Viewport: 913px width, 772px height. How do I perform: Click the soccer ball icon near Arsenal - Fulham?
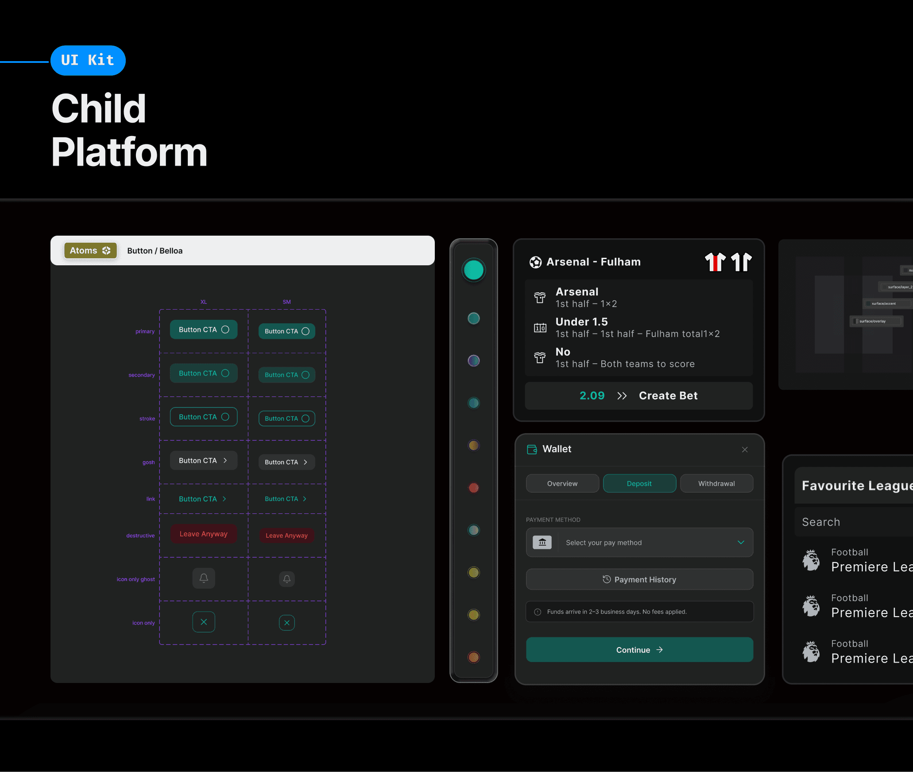[535, 262]
